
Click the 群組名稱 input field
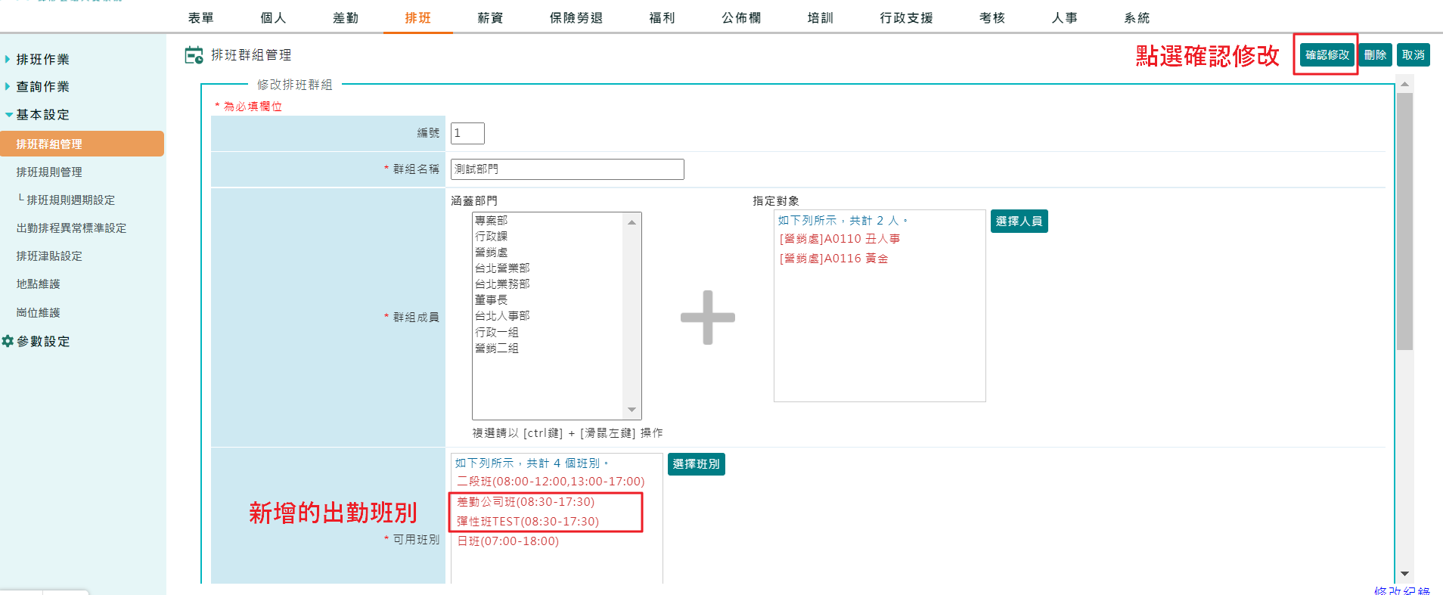(567, 169)
